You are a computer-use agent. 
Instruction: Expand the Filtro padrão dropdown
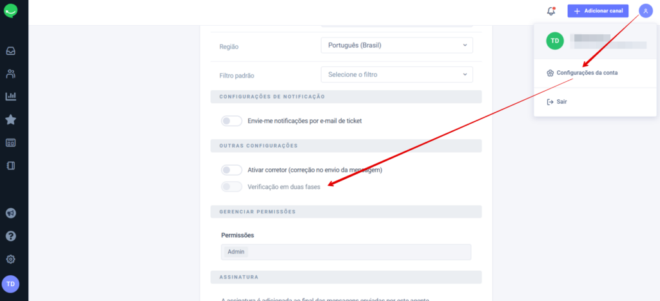(396, 75)
